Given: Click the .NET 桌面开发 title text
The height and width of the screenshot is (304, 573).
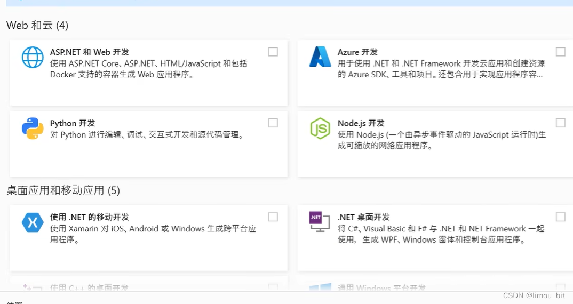Looking at the screenshot, I should coord(364,217).
